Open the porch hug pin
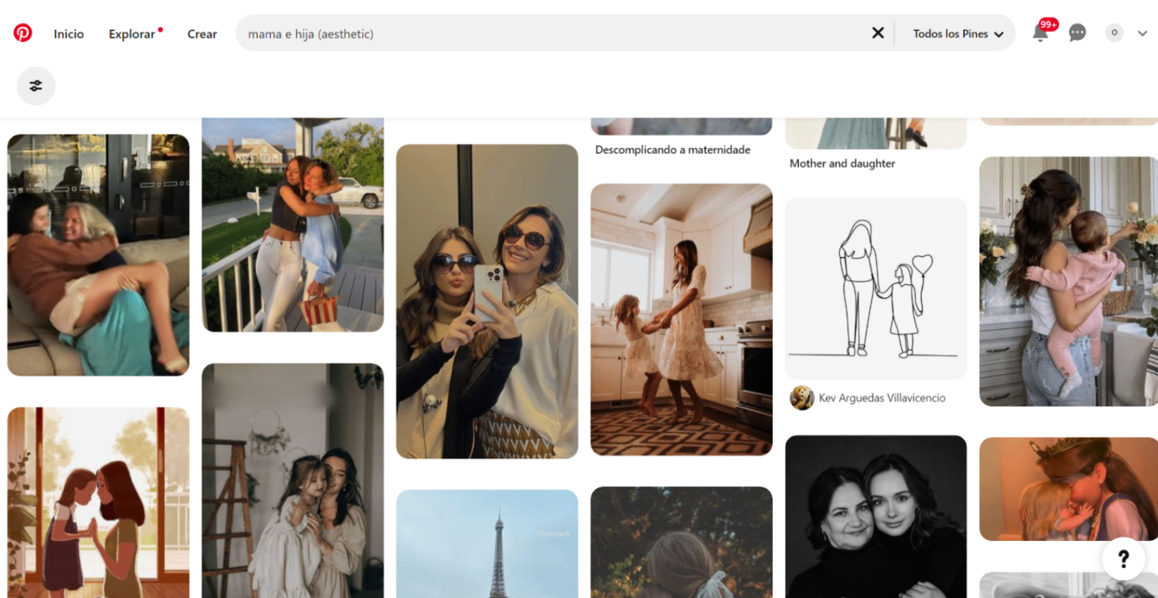This screenshot has height=598, width=1158. (x=292, y=225)
